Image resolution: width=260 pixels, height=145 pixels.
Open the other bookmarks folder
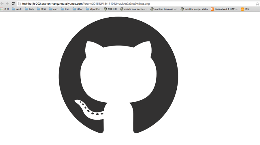78,9
